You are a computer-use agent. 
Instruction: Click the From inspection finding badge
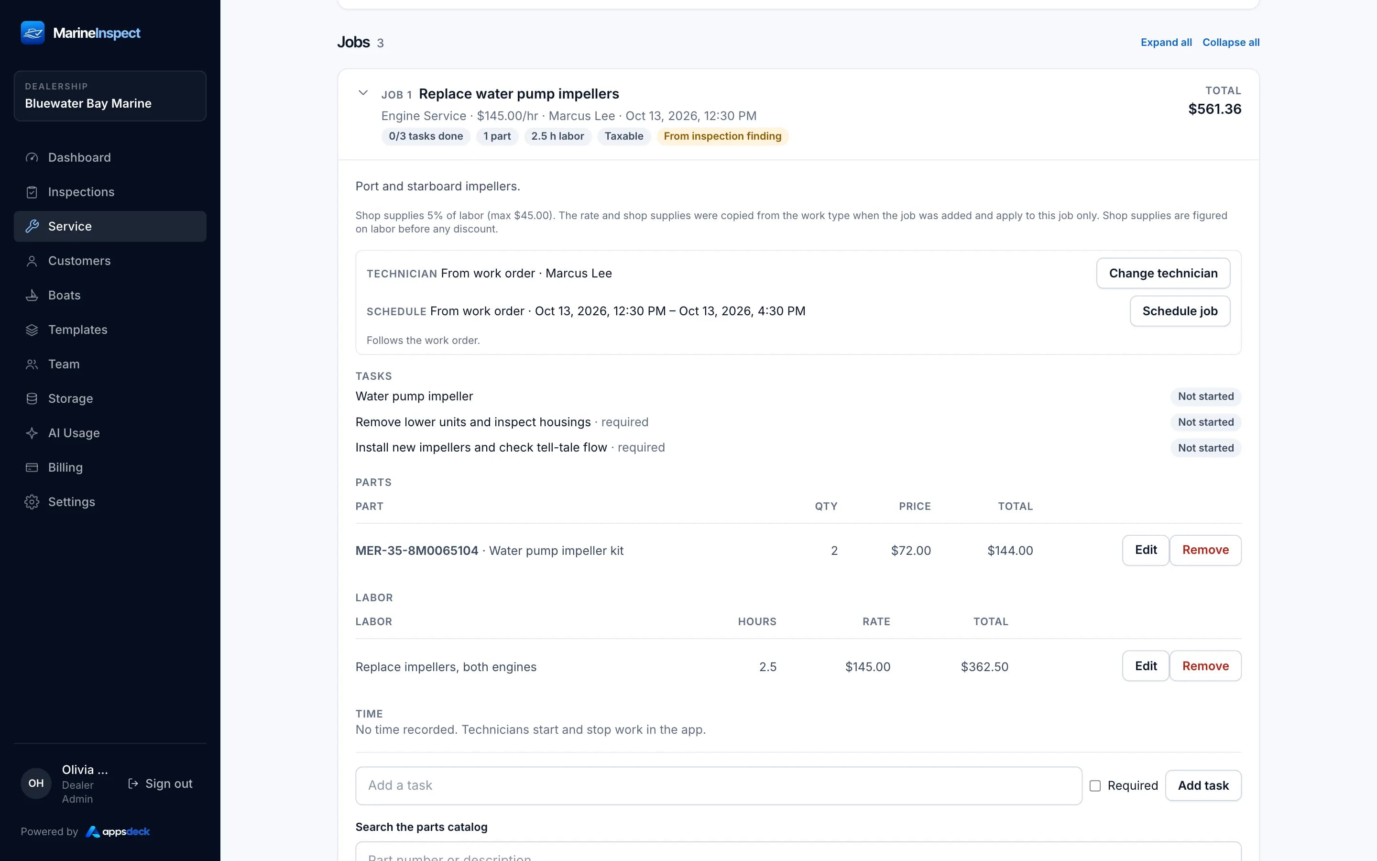pos(722,136)
